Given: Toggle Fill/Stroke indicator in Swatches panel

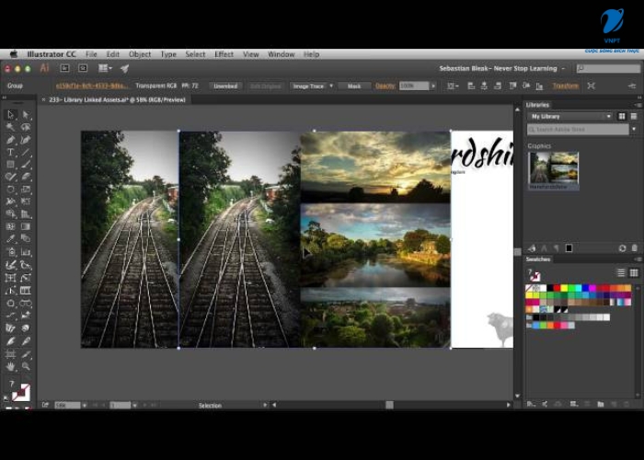Looking at the screenshot, I should tap(534, 275).
